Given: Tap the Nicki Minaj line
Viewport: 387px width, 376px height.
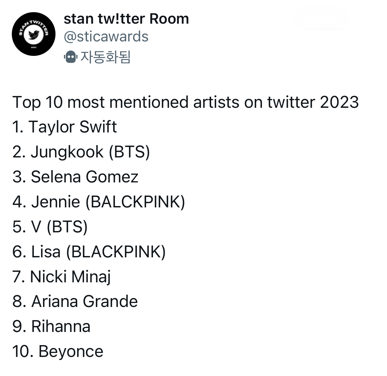Looking at the screenshot, I should (x=70, y=277).
